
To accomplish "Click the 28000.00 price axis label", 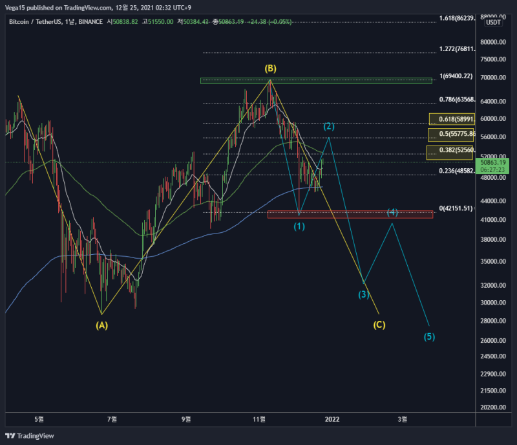I will point(493,321).
